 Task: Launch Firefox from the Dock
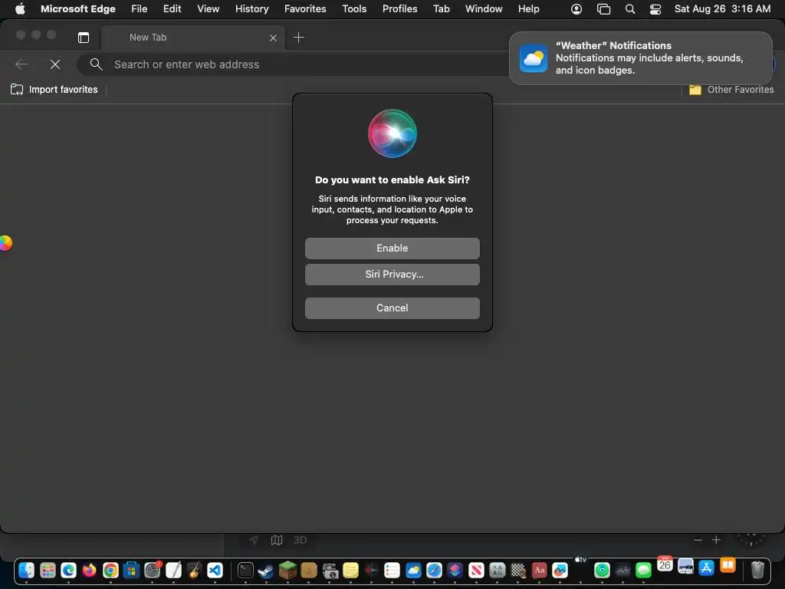pyautogui.click(x=90, y=570)
